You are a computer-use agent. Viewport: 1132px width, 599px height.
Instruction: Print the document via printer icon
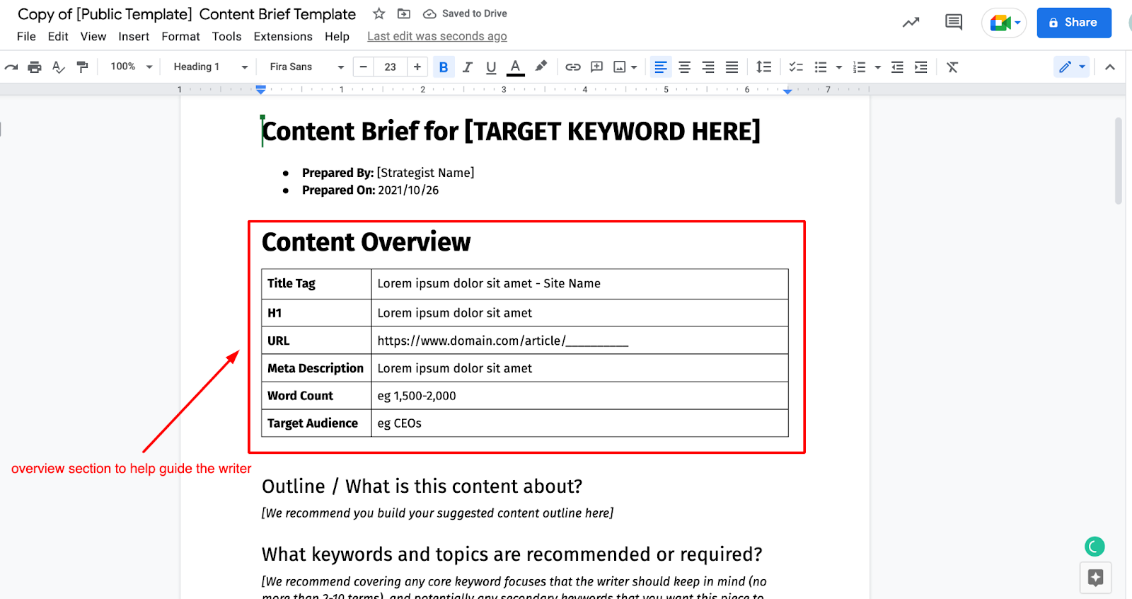[35, 67]
